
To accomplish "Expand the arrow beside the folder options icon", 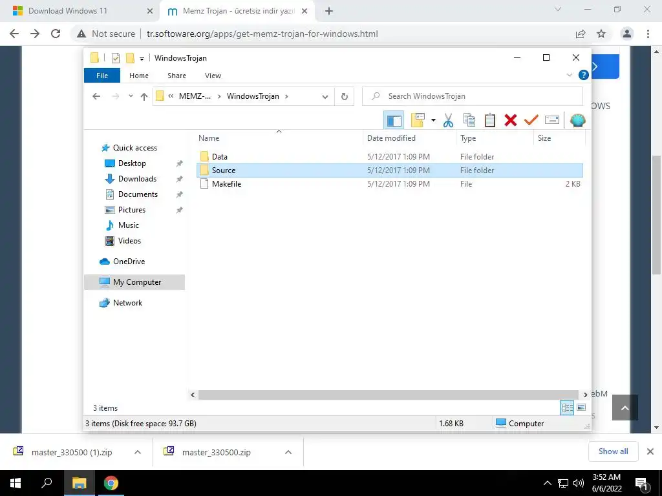I will 433,121.
